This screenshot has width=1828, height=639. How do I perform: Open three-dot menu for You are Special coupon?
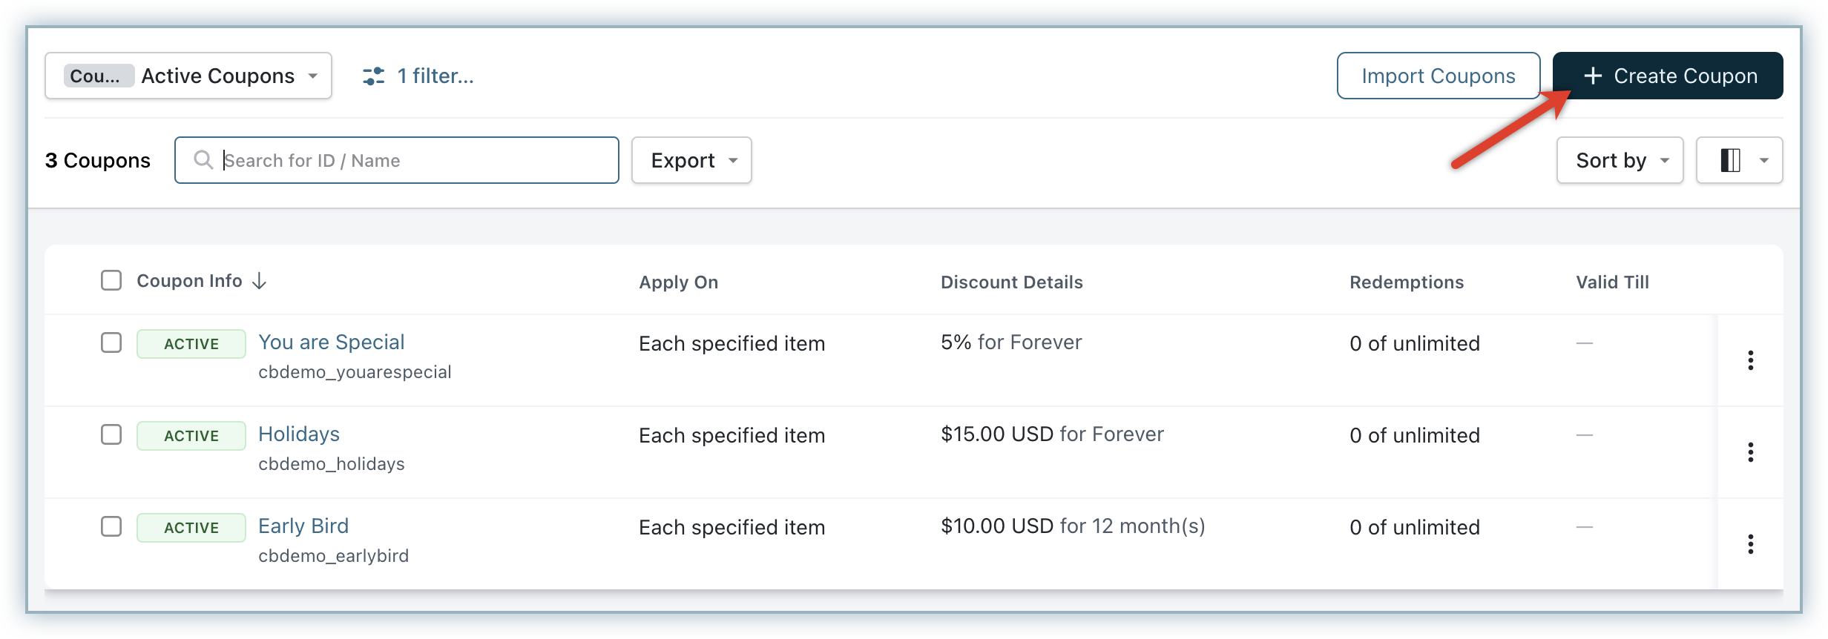tap(1750, 360)
